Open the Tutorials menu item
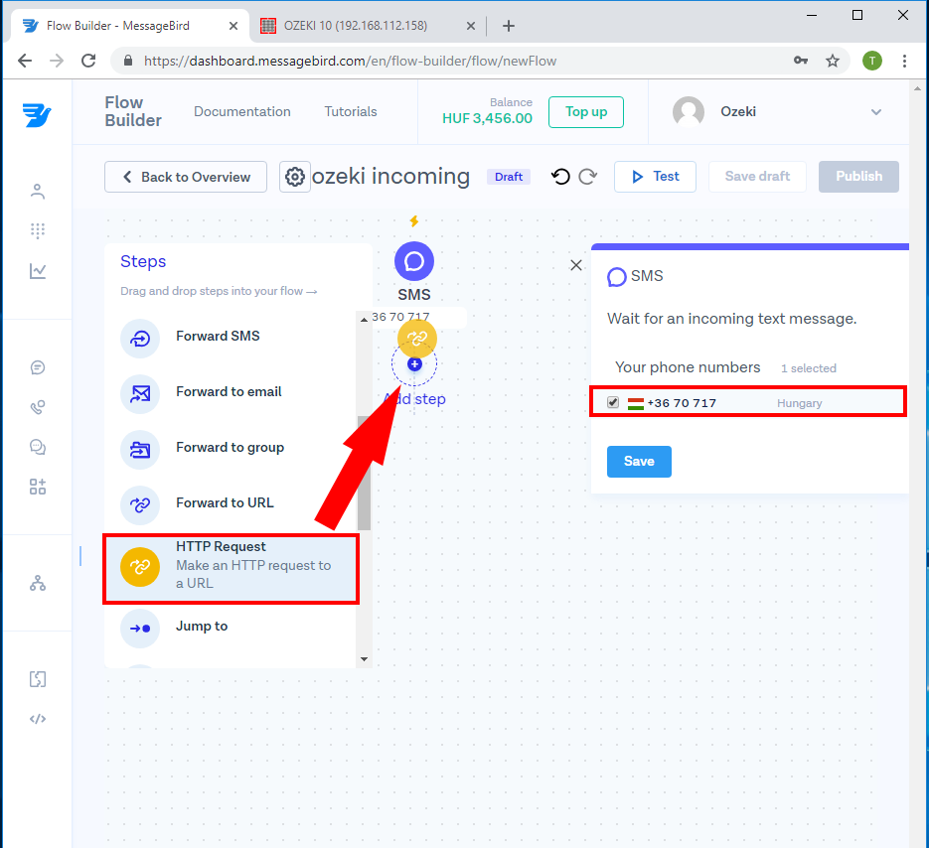 pos(351,112)
